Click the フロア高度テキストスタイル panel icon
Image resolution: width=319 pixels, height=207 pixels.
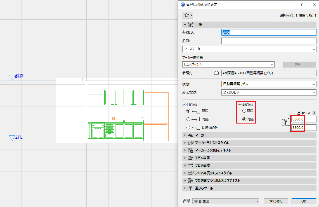[x=190, y=173]
